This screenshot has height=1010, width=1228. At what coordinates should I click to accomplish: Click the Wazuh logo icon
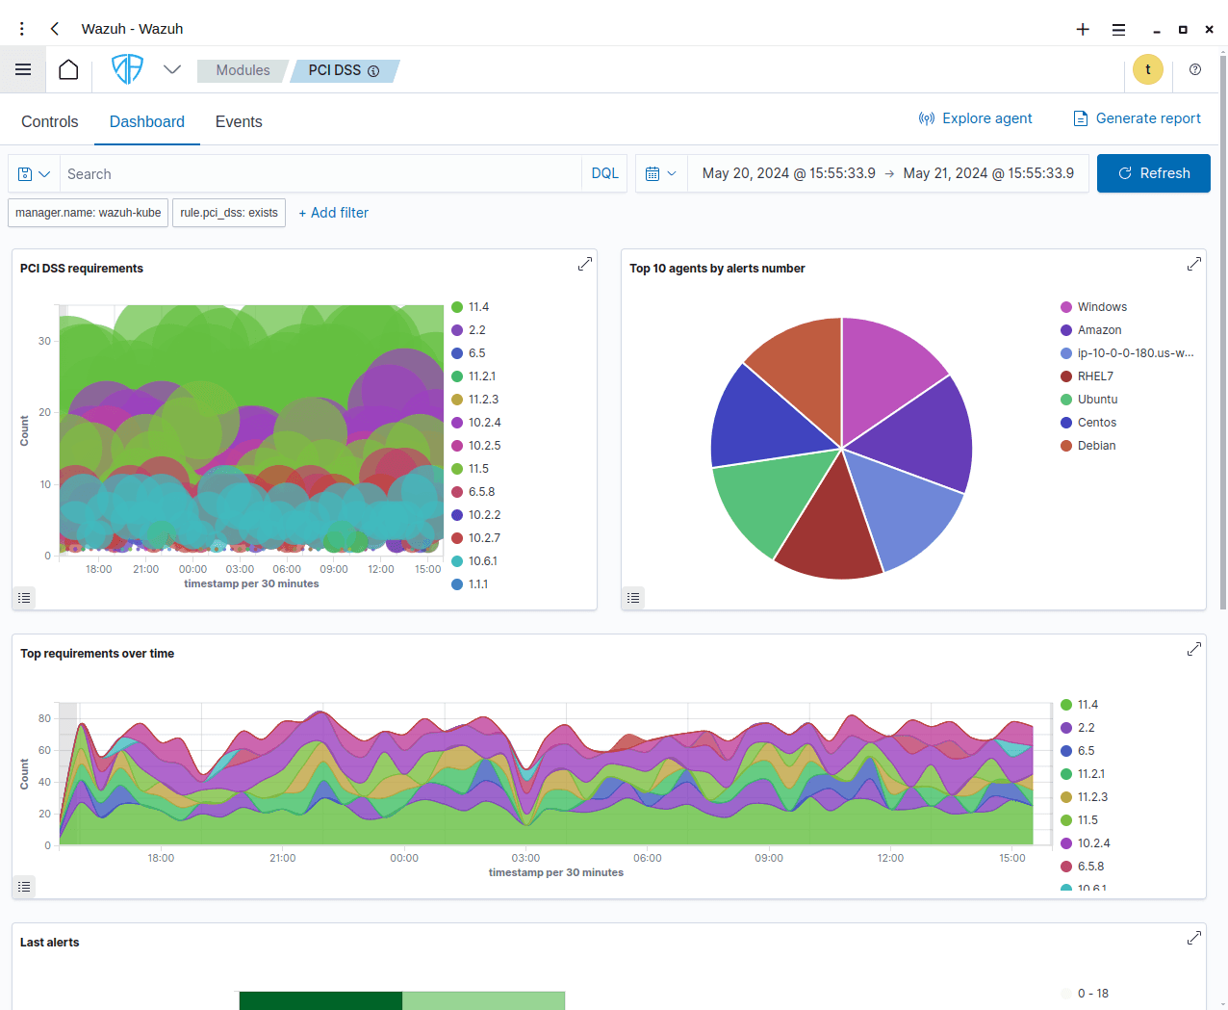[127, 69]
